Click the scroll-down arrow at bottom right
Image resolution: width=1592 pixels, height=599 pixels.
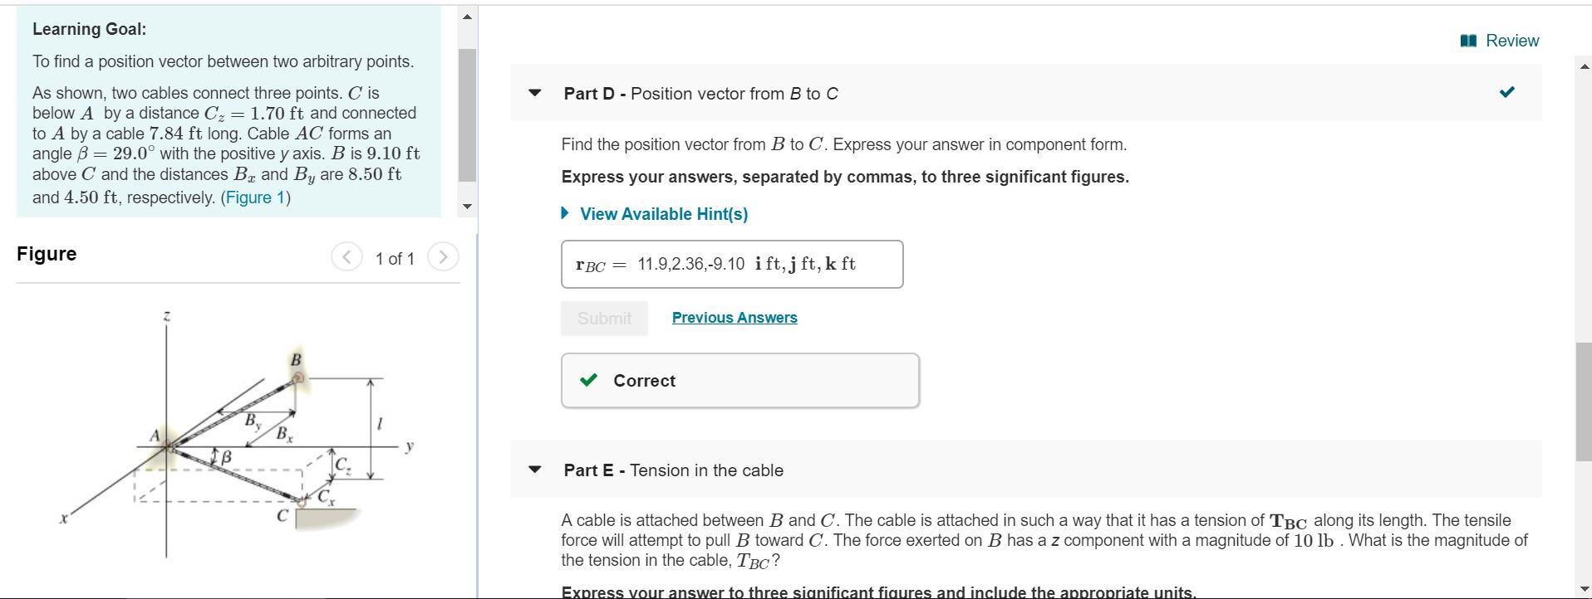(1584, 590)
